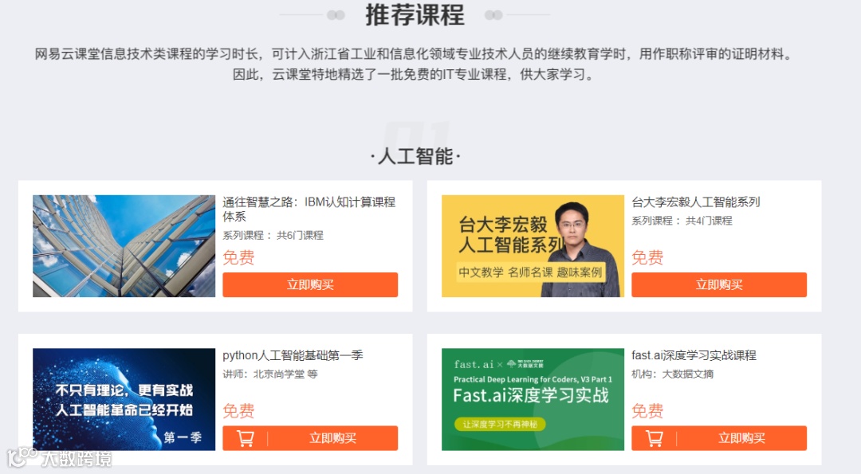Open the green Fast.ai course thumbnail
The height and width of the screenshot is (474, 861).
533,399
